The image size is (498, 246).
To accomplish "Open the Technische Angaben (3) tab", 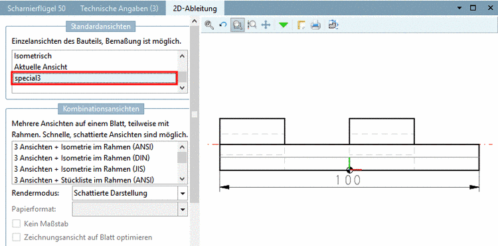I will (119, 8).
